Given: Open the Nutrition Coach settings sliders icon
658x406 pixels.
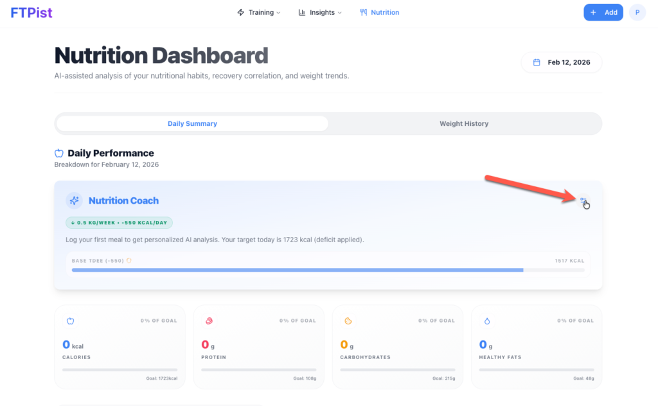Looking at the screenshot, I should coord(583,200).
